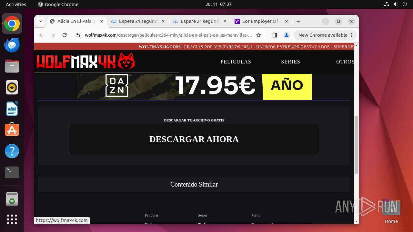Open Rhythmbox music player in dock
This screenshot has height=232, width=413.
pyautogui.click(x=12, y=87)
